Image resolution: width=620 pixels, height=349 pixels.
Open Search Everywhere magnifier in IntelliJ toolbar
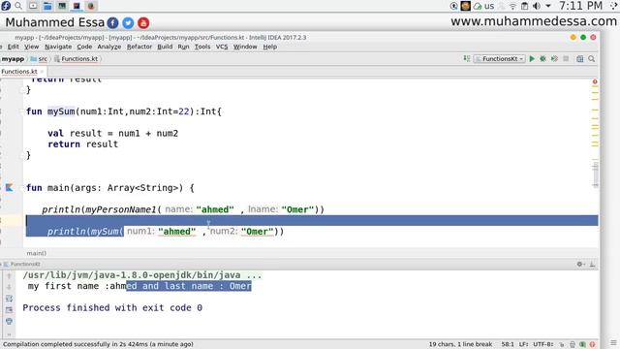(x=592, y=58)
